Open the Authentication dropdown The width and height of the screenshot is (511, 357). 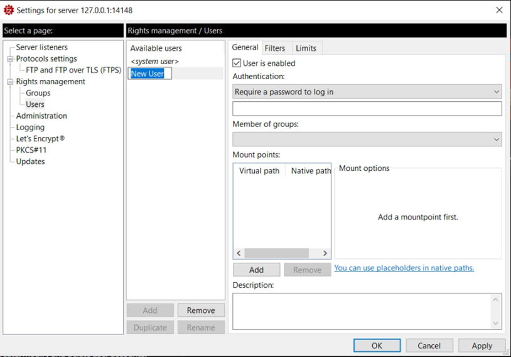click(367, 92)
